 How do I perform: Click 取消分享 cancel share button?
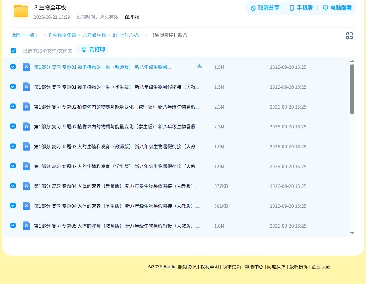pos(265,8)
